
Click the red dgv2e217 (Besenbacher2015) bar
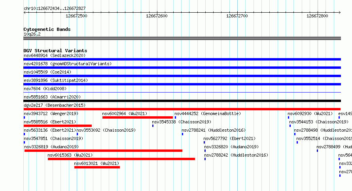click(x=182, y=109)
